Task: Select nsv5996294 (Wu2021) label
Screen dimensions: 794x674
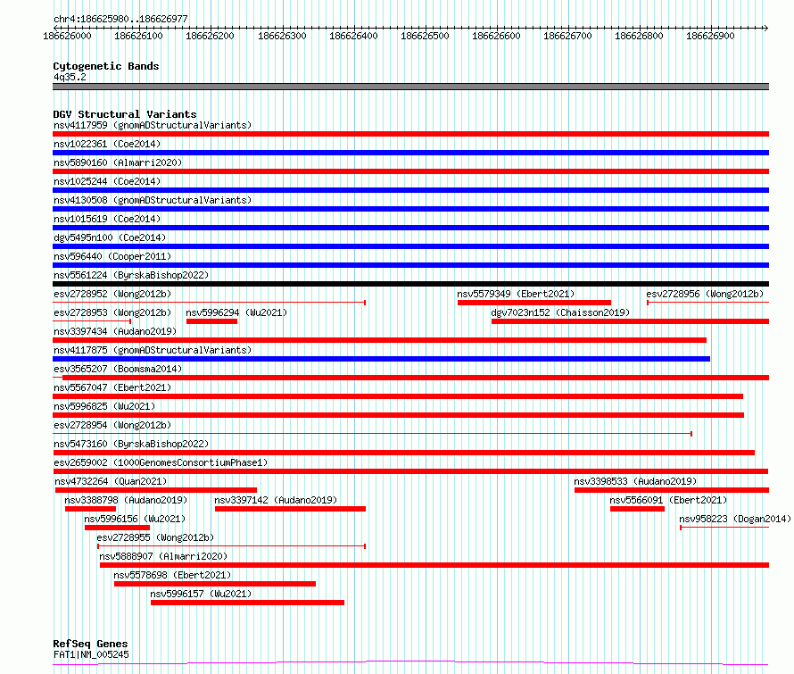Action: pos(236,312)
